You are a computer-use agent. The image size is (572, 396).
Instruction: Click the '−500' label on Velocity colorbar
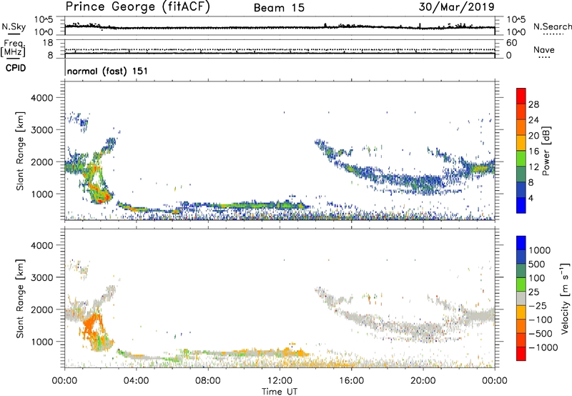541,333
